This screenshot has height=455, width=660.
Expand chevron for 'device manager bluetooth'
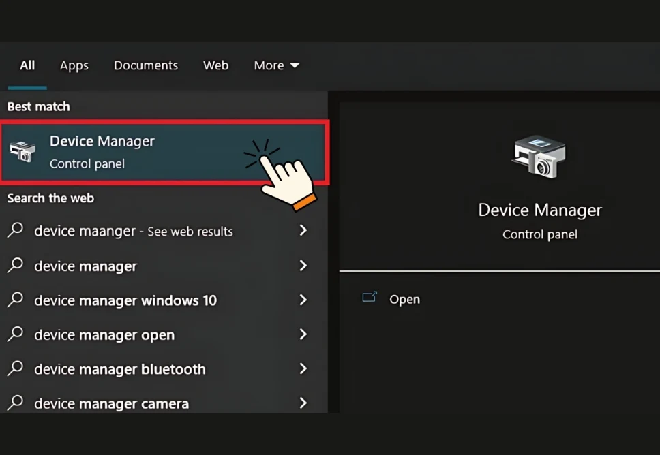pyautogui.click(x=303, y=368)
